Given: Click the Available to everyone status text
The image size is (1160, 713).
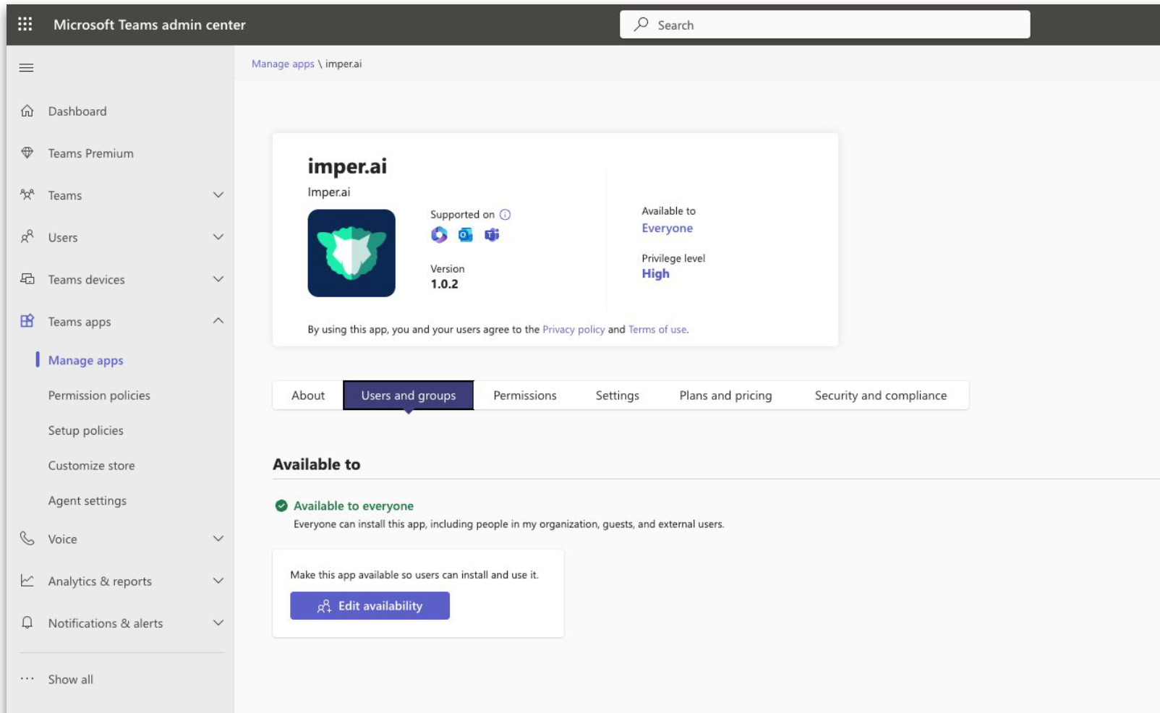Looking at the screenshot, I should click(x=354, y=506).
